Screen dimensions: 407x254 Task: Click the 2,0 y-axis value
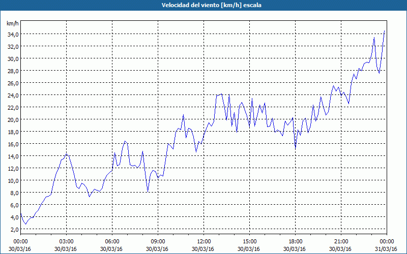click(x=14, y=229)
